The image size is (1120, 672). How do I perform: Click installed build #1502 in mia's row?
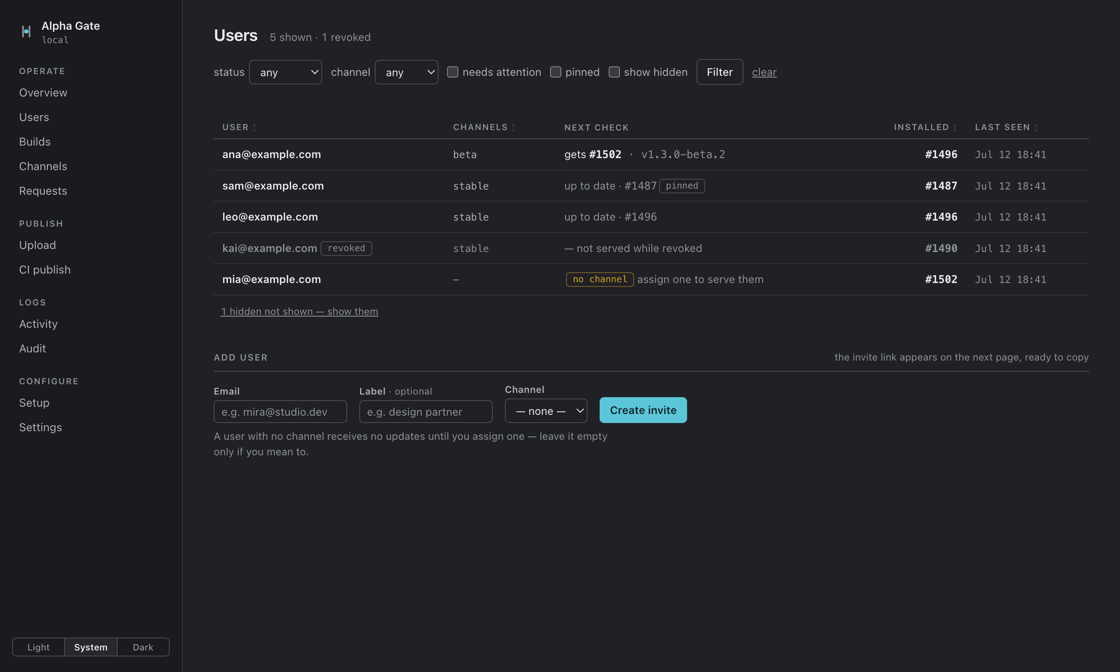pos(941,280)
